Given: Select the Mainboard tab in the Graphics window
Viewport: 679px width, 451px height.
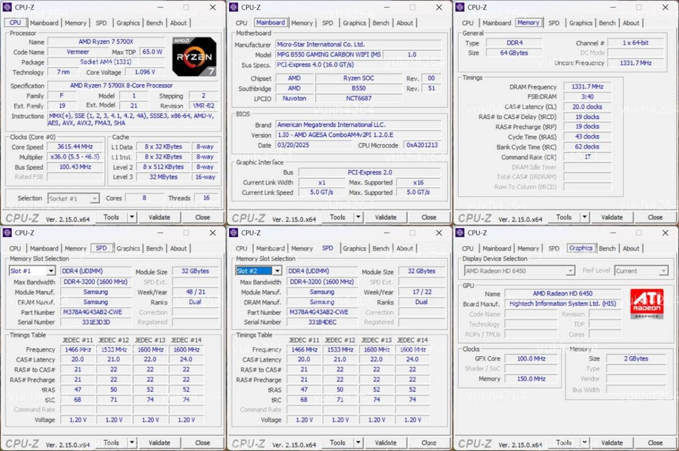Looking at the screenshot, I should [x=497, y=248].
